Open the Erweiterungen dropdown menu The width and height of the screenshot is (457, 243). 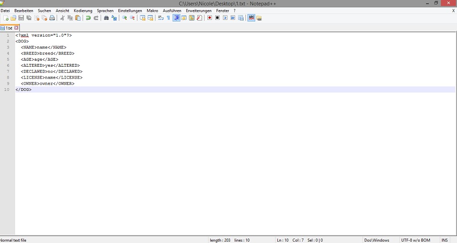tap(199, 11)
